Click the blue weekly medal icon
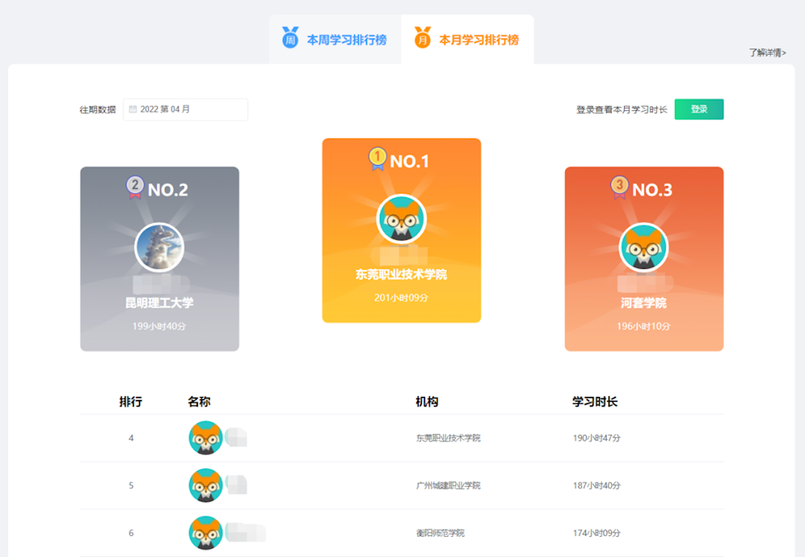The width and height of the screenshot is (805, 557). coord(290,38)
